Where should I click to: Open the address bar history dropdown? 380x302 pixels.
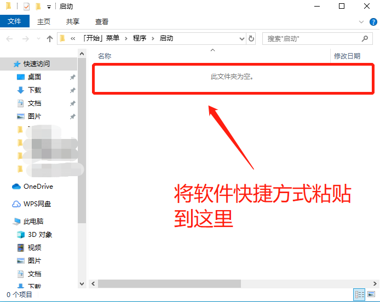pos(242,39)
